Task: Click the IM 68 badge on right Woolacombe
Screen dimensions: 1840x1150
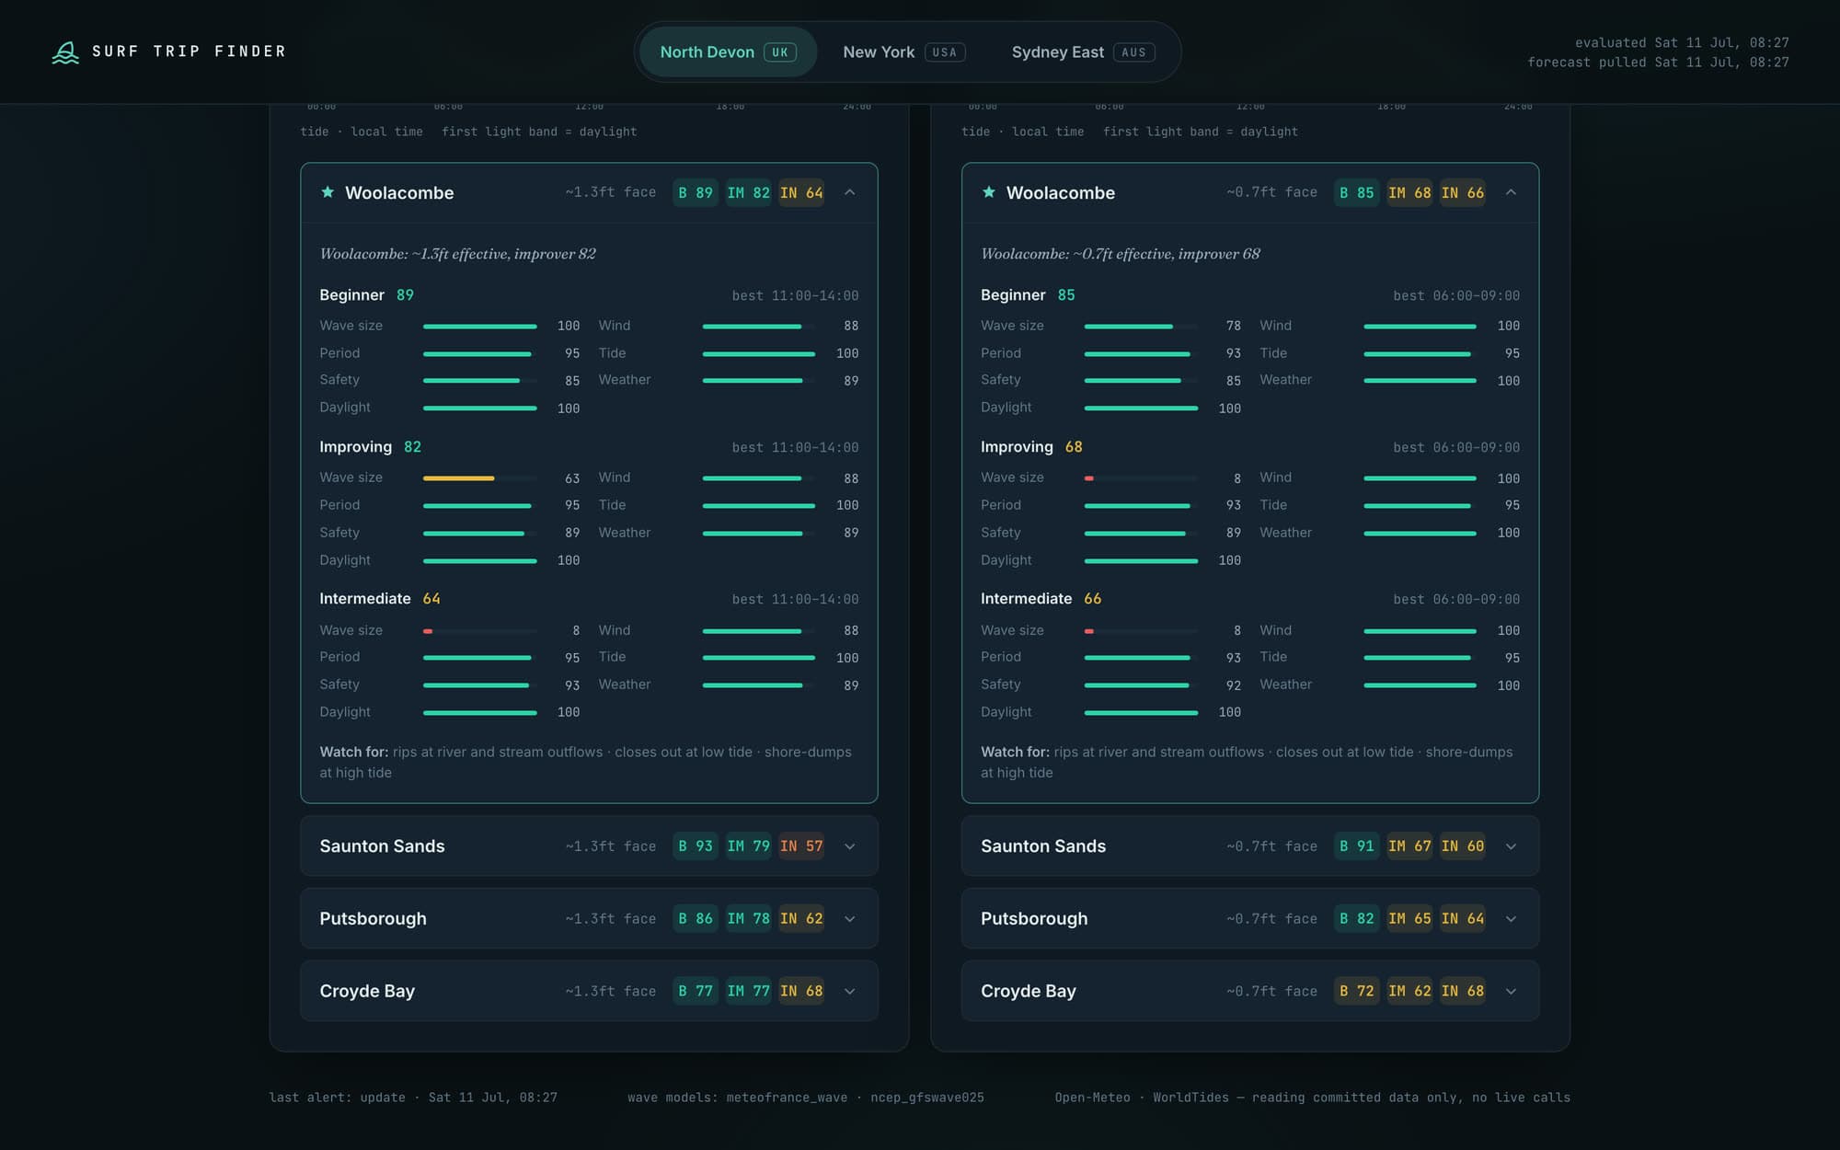Action: coord(1409,192)
